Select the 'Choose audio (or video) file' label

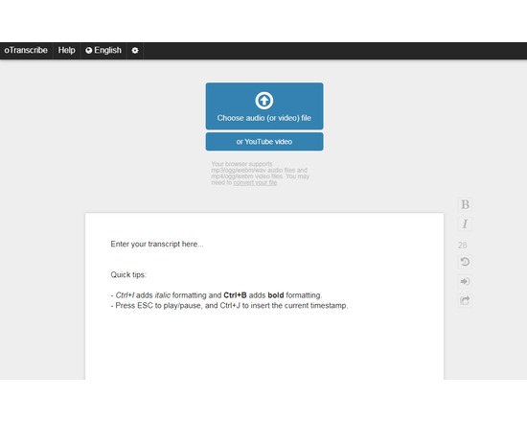[264, 118]
